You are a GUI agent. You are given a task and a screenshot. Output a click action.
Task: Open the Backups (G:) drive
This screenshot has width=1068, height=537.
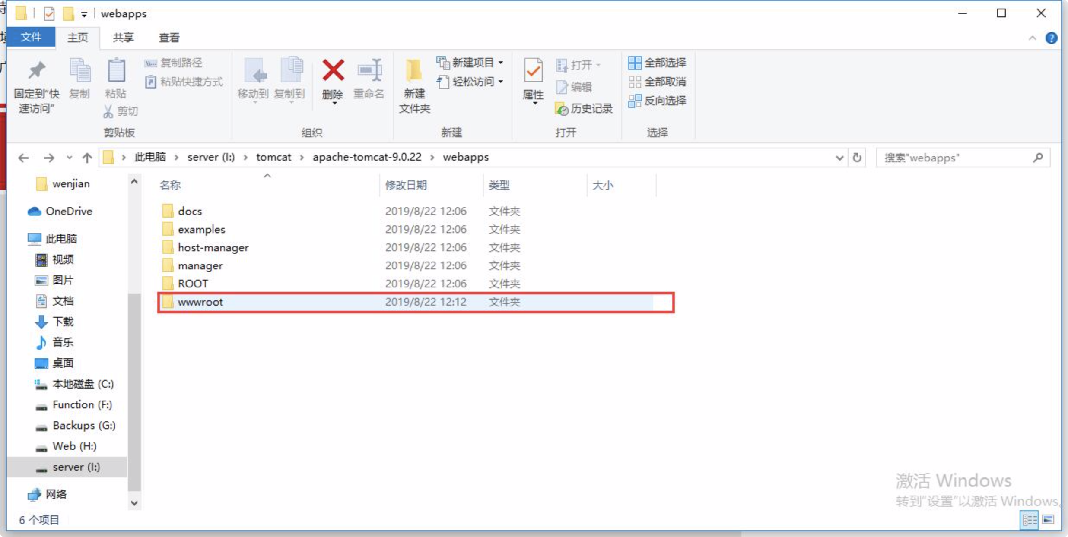[75, 425]
